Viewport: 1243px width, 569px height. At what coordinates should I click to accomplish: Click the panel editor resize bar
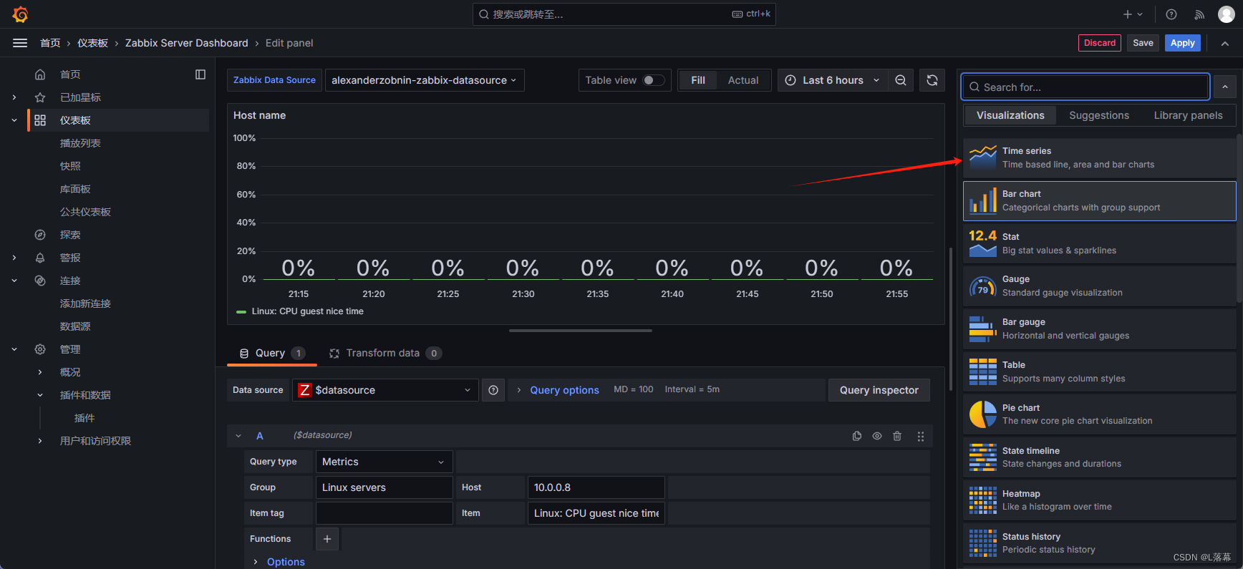pos(580,331)
